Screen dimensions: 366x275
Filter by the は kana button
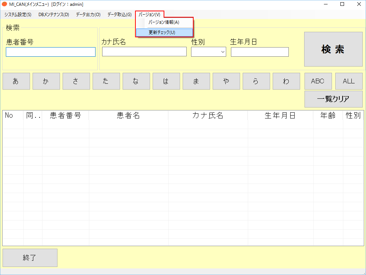[166, 81]
